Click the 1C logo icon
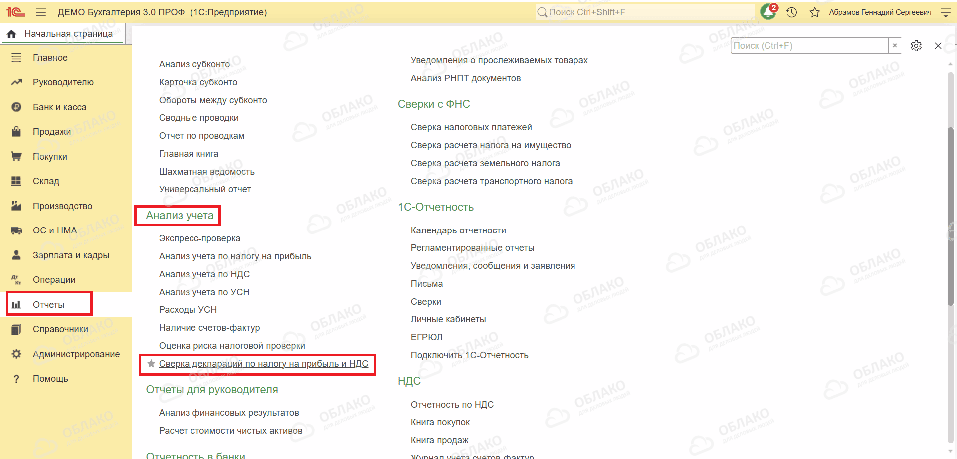The width and height of the screenshot is (957, 459). tap(16, 12)
